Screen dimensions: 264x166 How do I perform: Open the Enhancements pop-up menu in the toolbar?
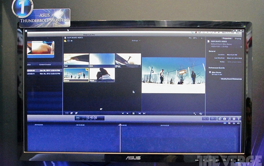pos(205,119)
